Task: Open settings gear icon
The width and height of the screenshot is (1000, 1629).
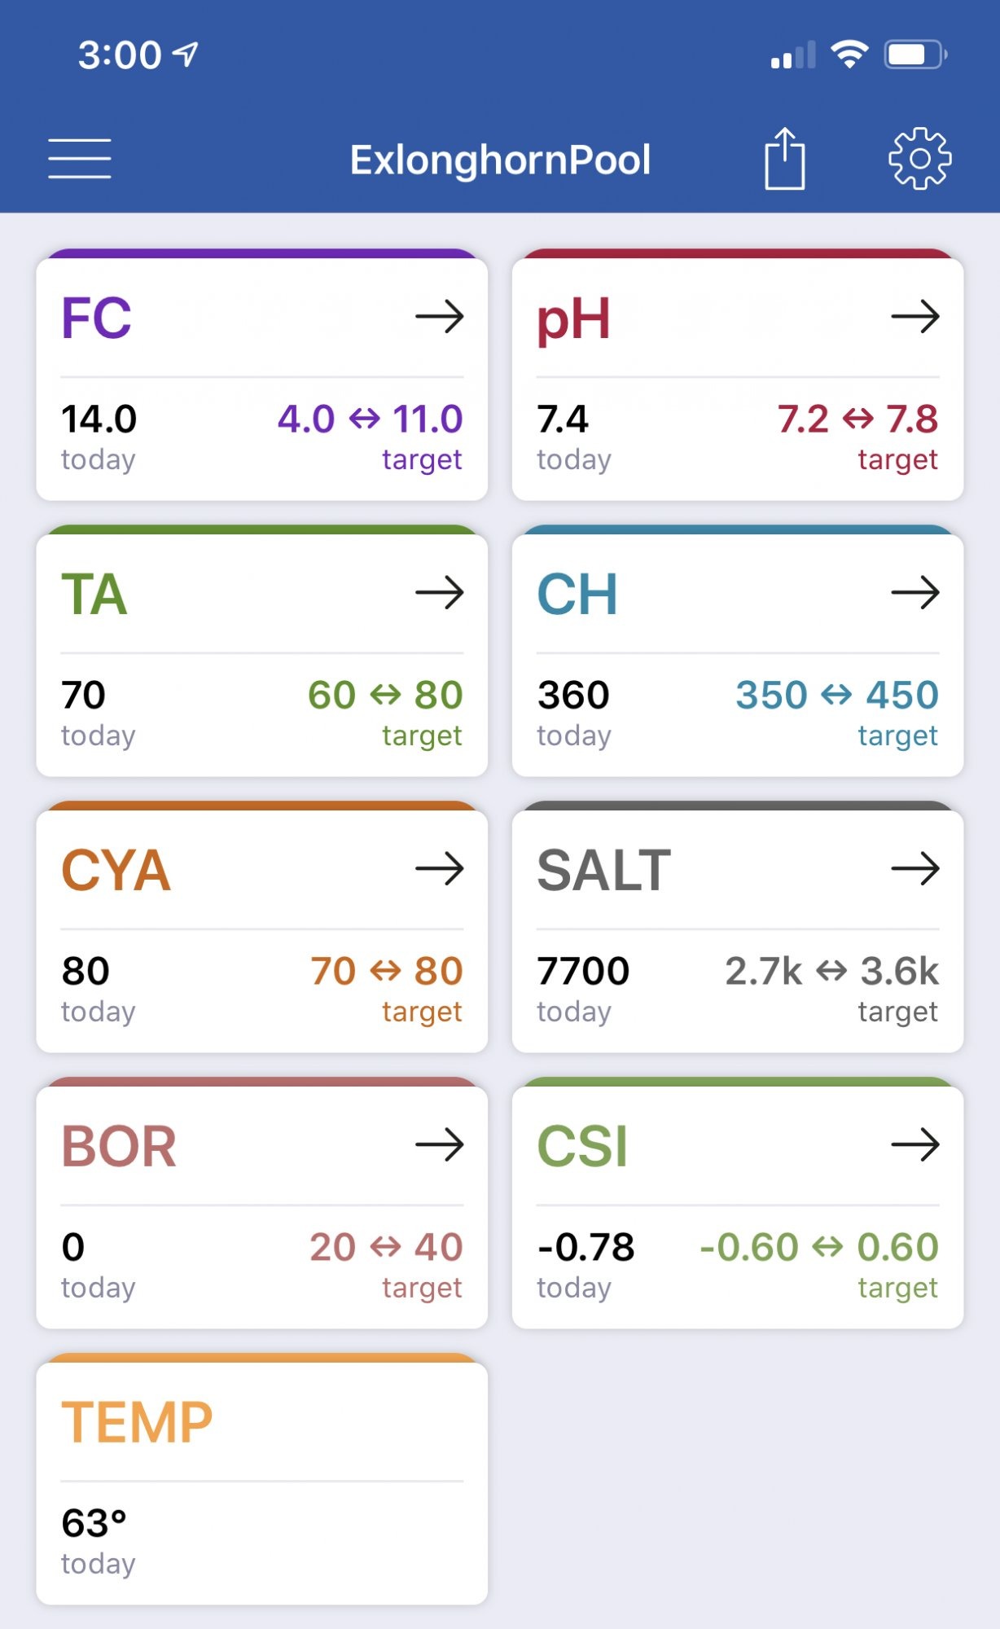Action: pos(919,158)
